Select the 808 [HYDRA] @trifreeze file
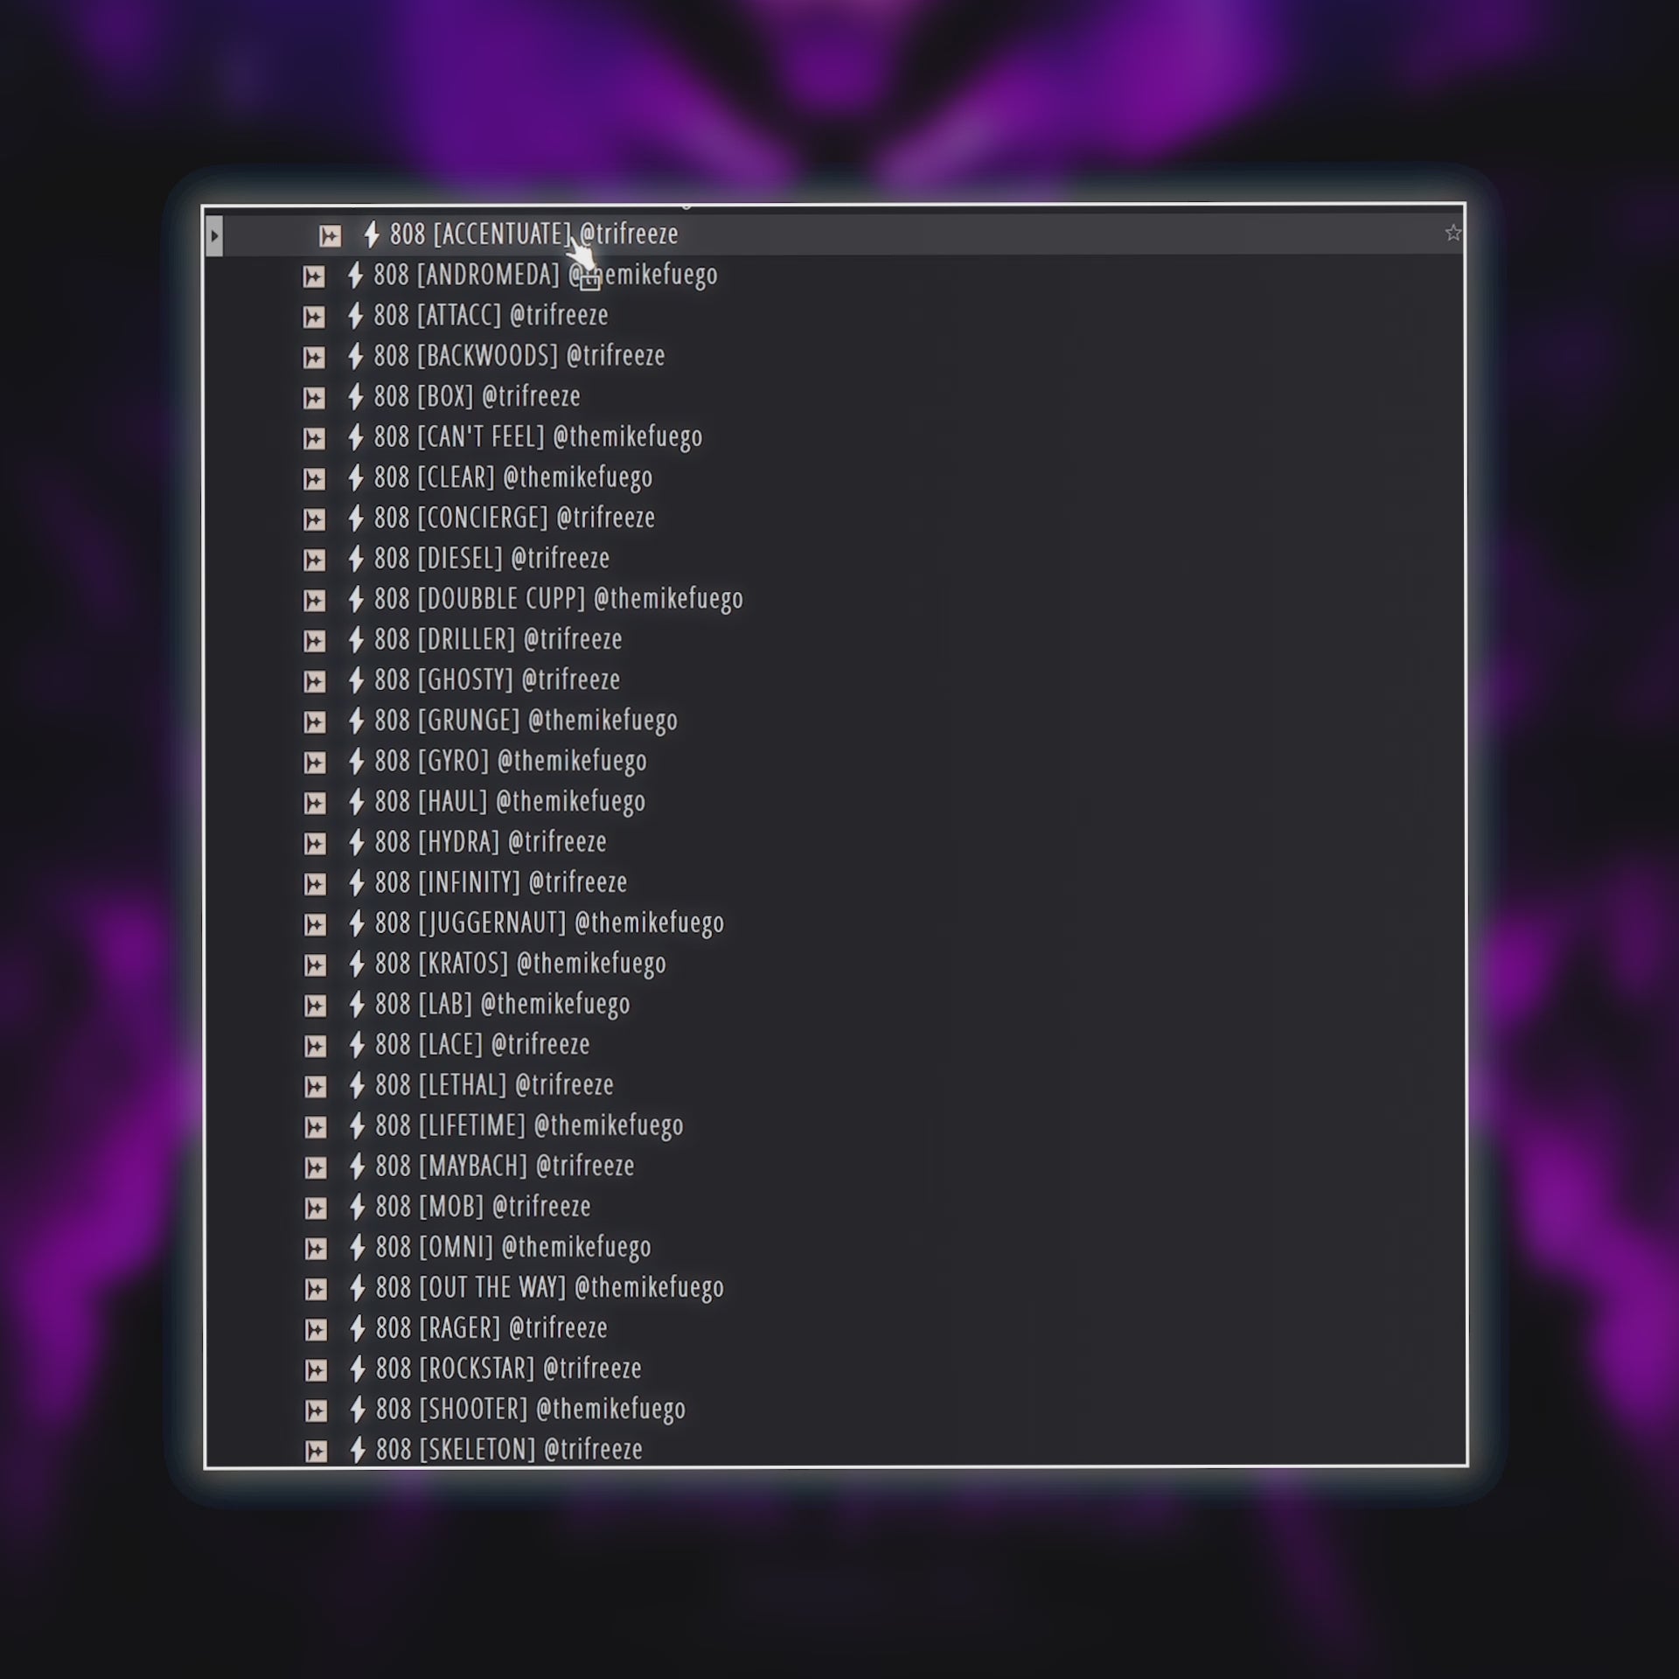This screenshot has width=1679, height=1679. tap(491, 842)
